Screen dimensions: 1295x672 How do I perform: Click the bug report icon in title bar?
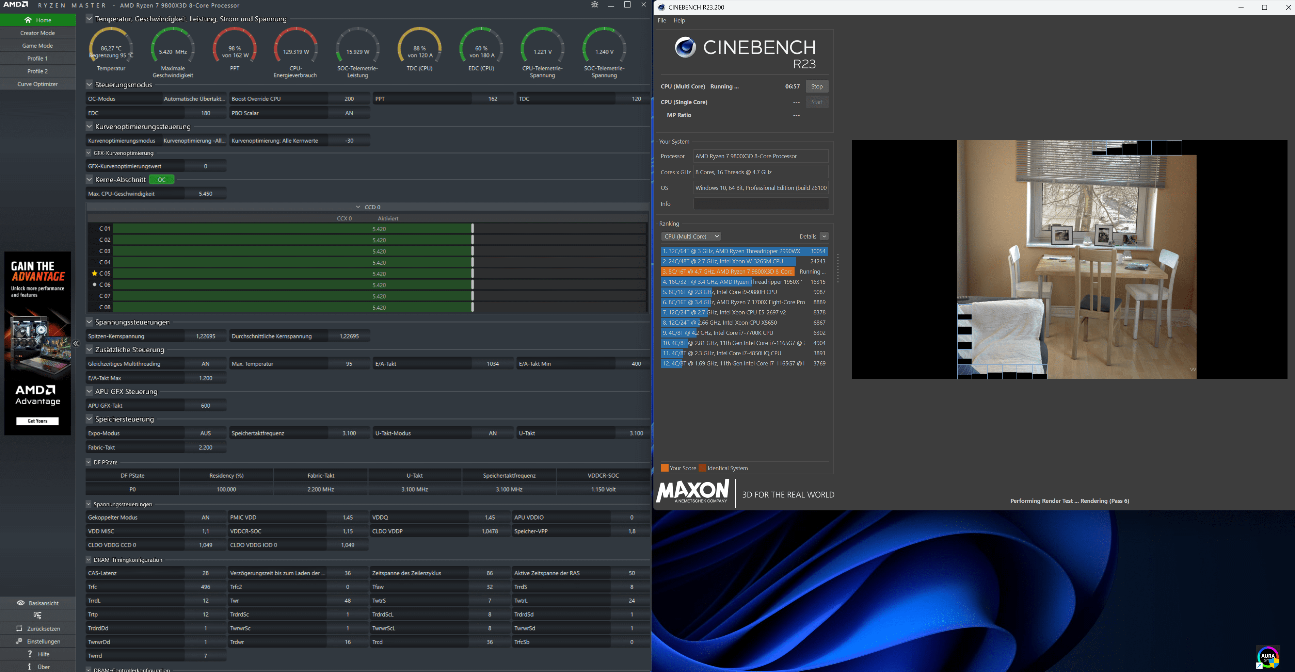point(595,5)
